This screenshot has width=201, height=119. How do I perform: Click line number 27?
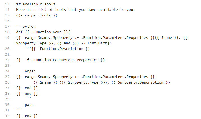click(x=7, y=88)
